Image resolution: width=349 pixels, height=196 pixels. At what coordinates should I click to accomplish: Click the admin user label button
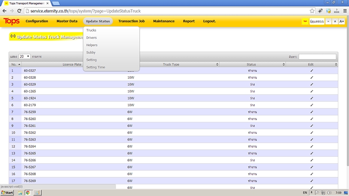pyautogui.click(x=317, y=21)
